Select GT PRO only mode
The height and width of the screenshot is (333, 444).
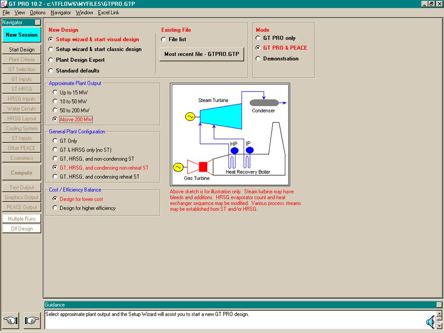tap(276, 38)
